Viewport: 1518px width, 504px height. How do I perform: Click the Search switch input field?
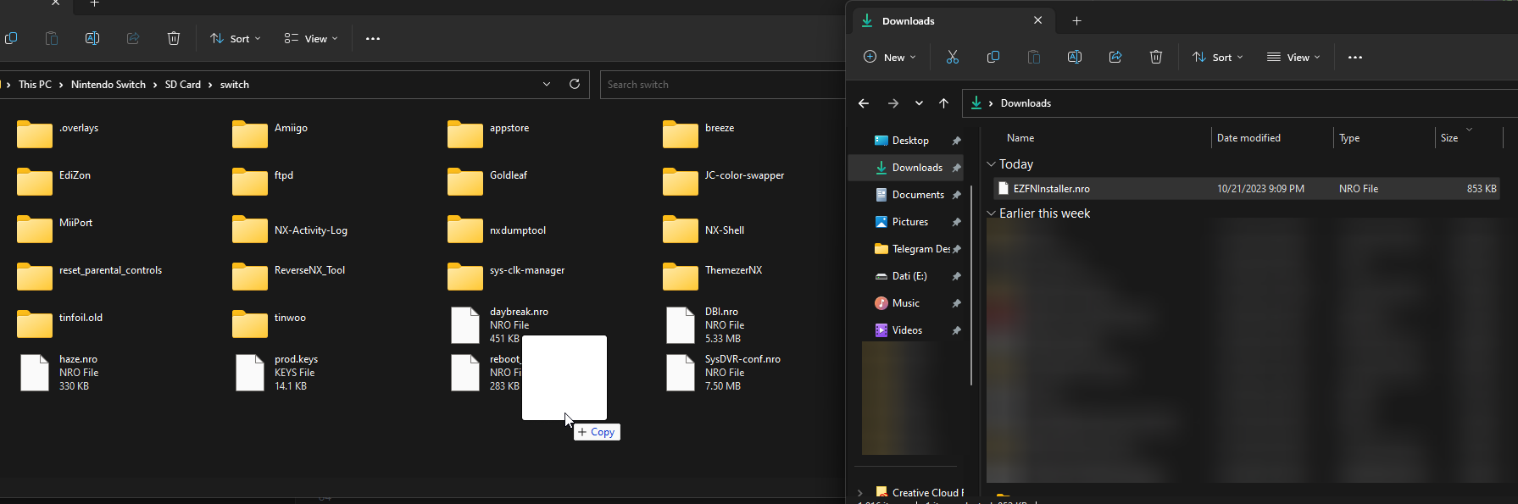(720, 85)
